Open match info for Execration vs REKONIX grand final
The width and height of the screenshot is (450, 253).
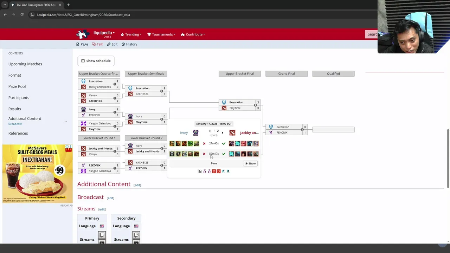[x=302, y=130]
